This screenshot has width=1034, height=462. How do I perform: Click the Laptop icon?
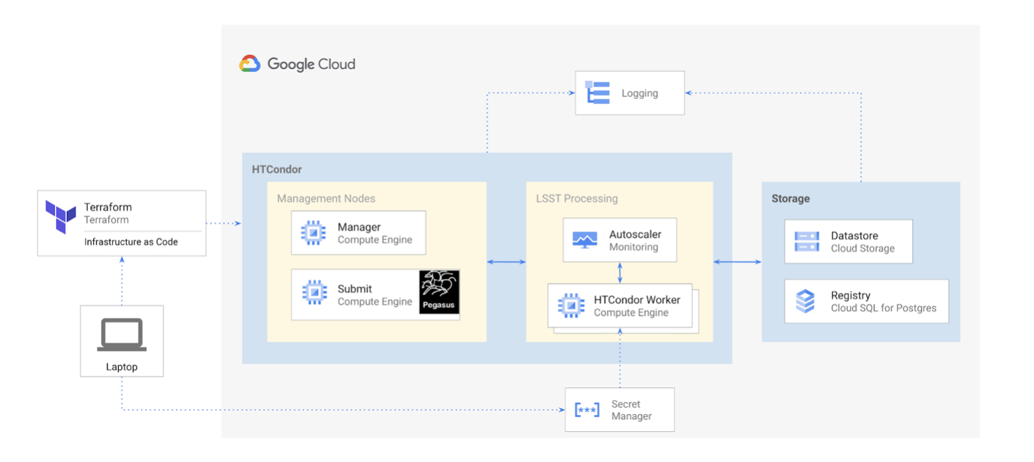(x=122, y=335)
